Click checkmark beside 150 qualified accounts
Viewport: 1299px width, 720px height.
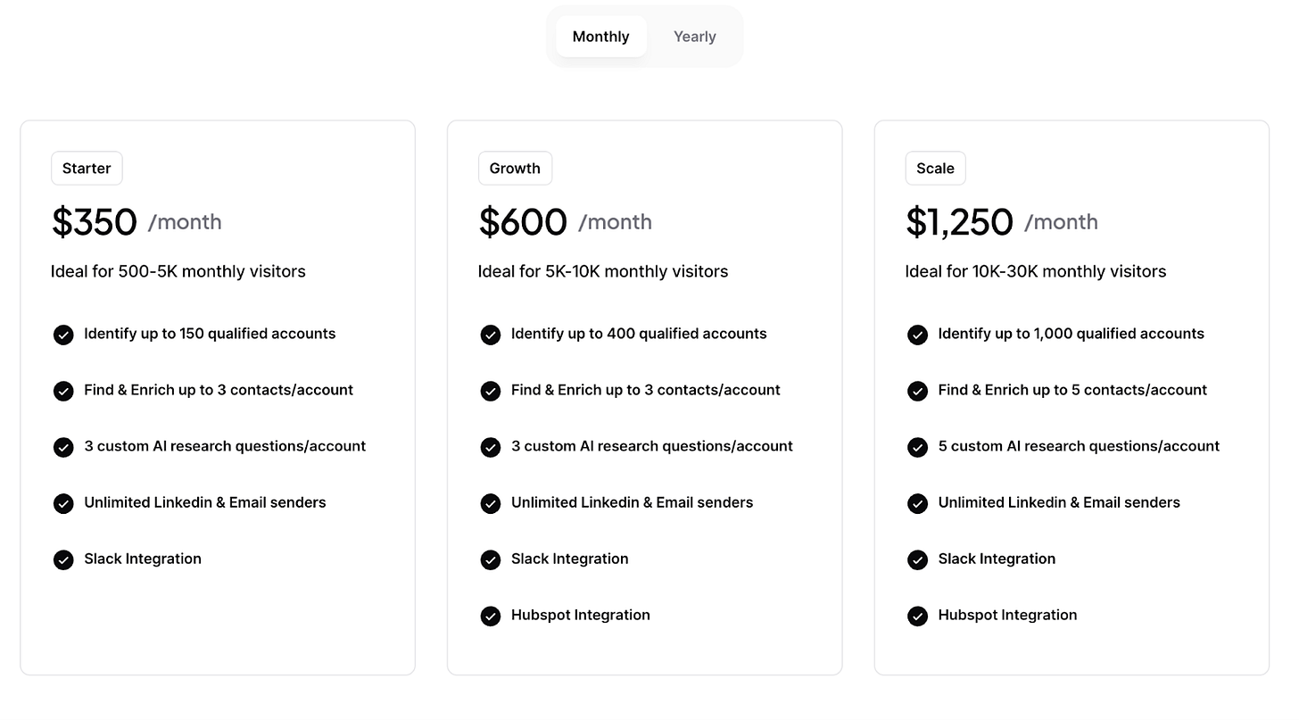[x=63, y=335]
